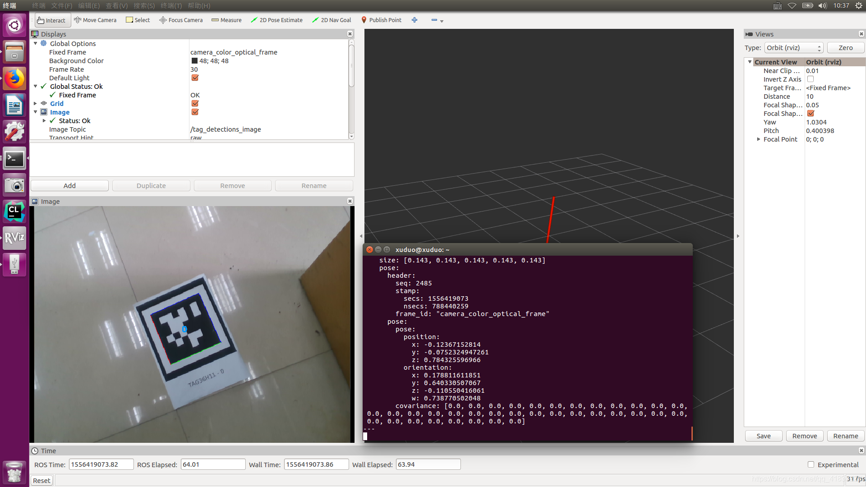Open the 帮助(H) menu
Screen dimensions: 866x487
click(x=199, y=5)
